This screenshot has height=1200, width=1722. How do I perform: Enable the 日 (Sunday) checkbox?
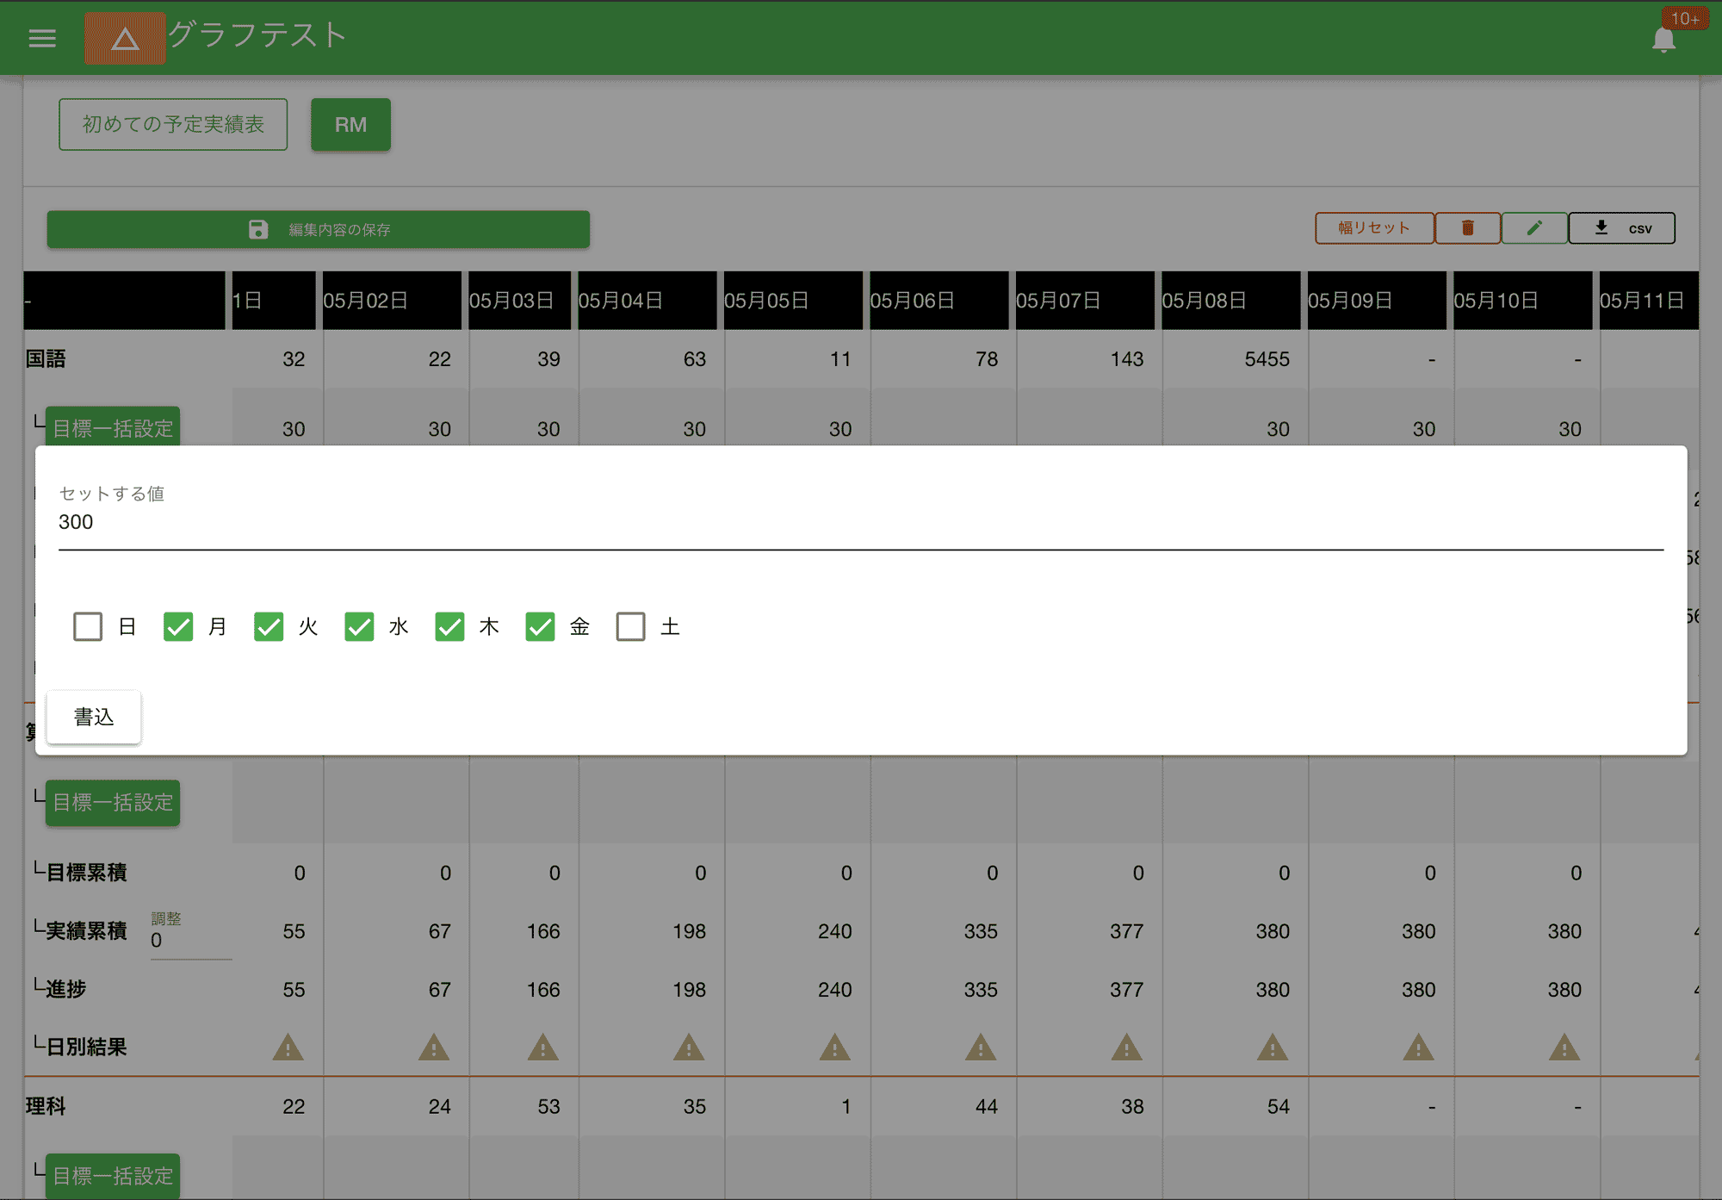[x=88, y=626]
